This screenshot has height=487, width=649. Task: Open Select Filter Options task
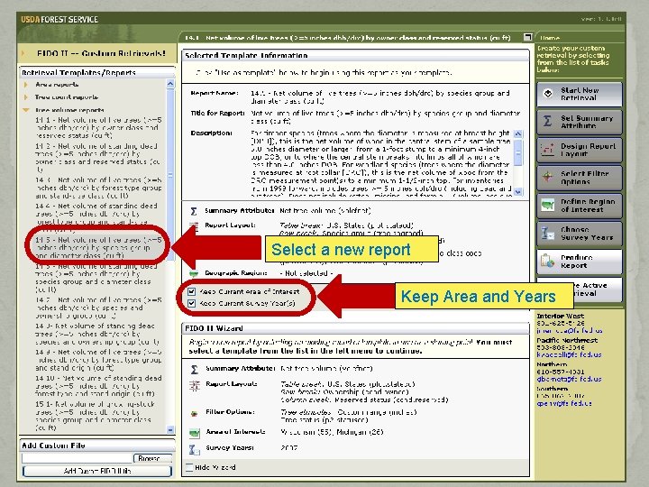pos(579,178)
